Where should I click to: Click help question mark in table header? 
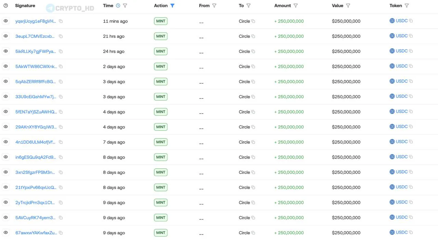pyautogui.click(x=5, y=5)
